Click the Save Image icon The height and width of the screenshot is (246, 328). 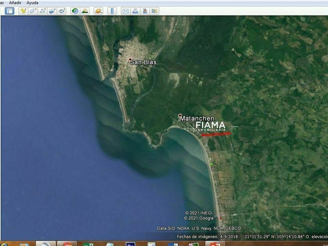coord(145,11)
